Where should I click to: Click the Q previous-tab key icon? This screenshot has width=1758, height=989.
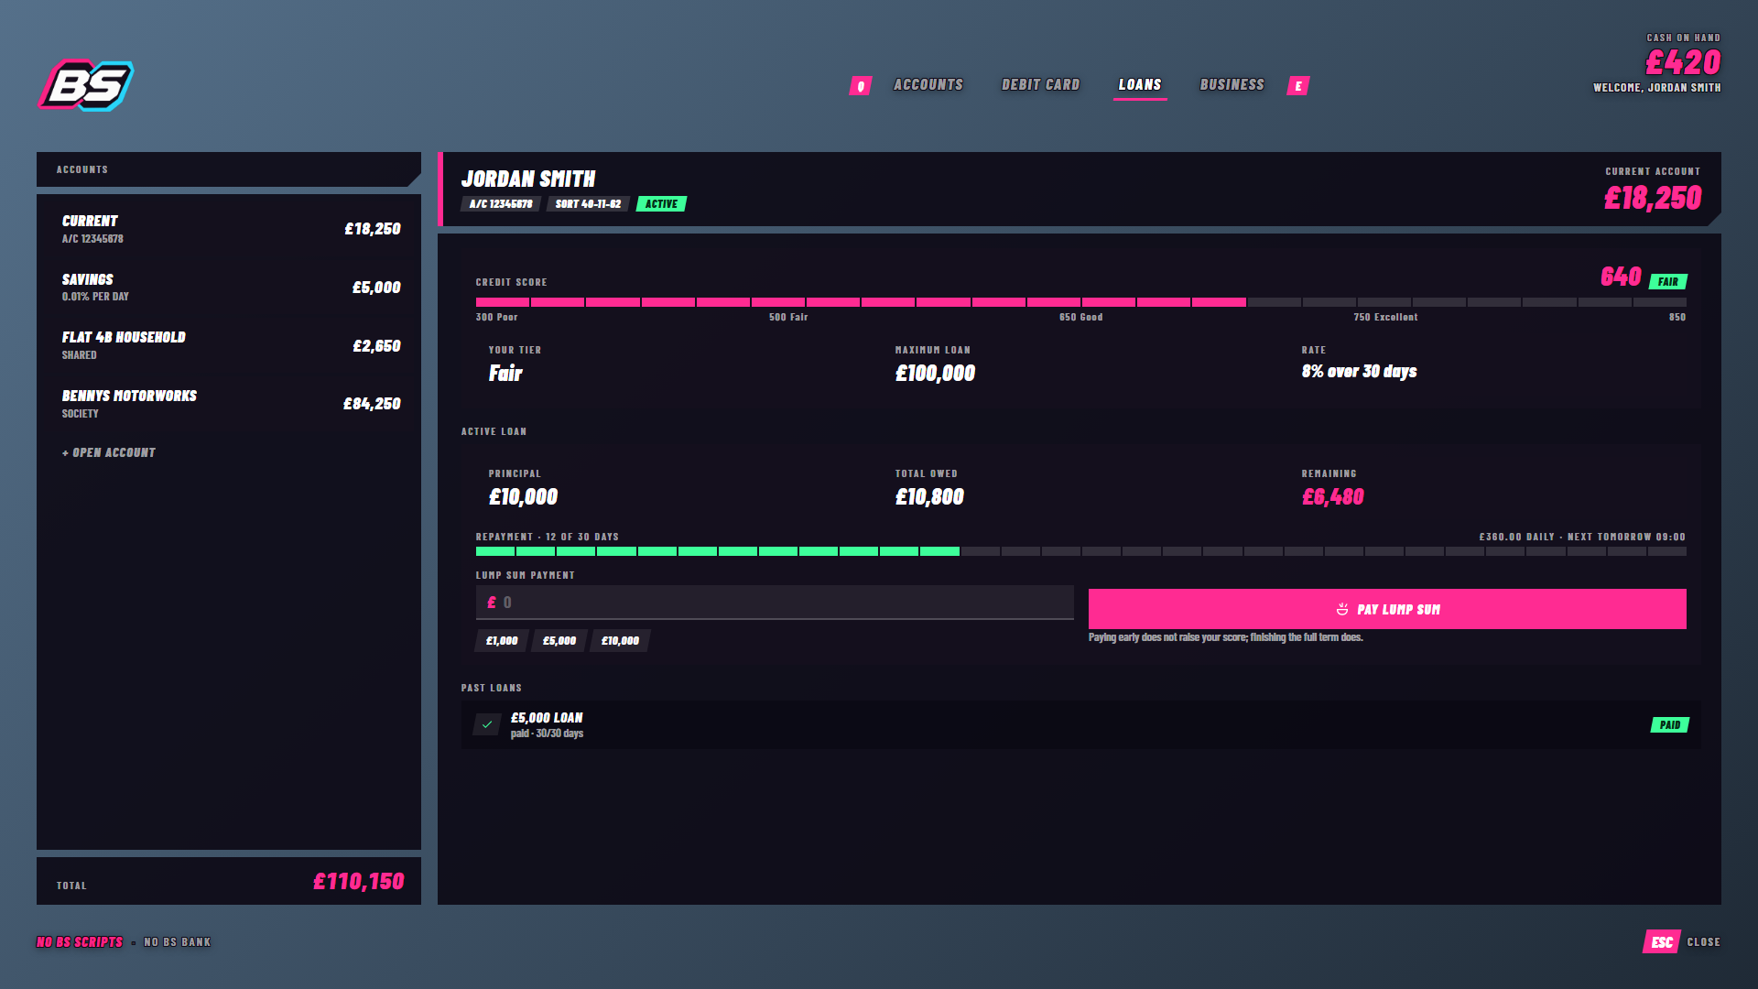(861, 86)
